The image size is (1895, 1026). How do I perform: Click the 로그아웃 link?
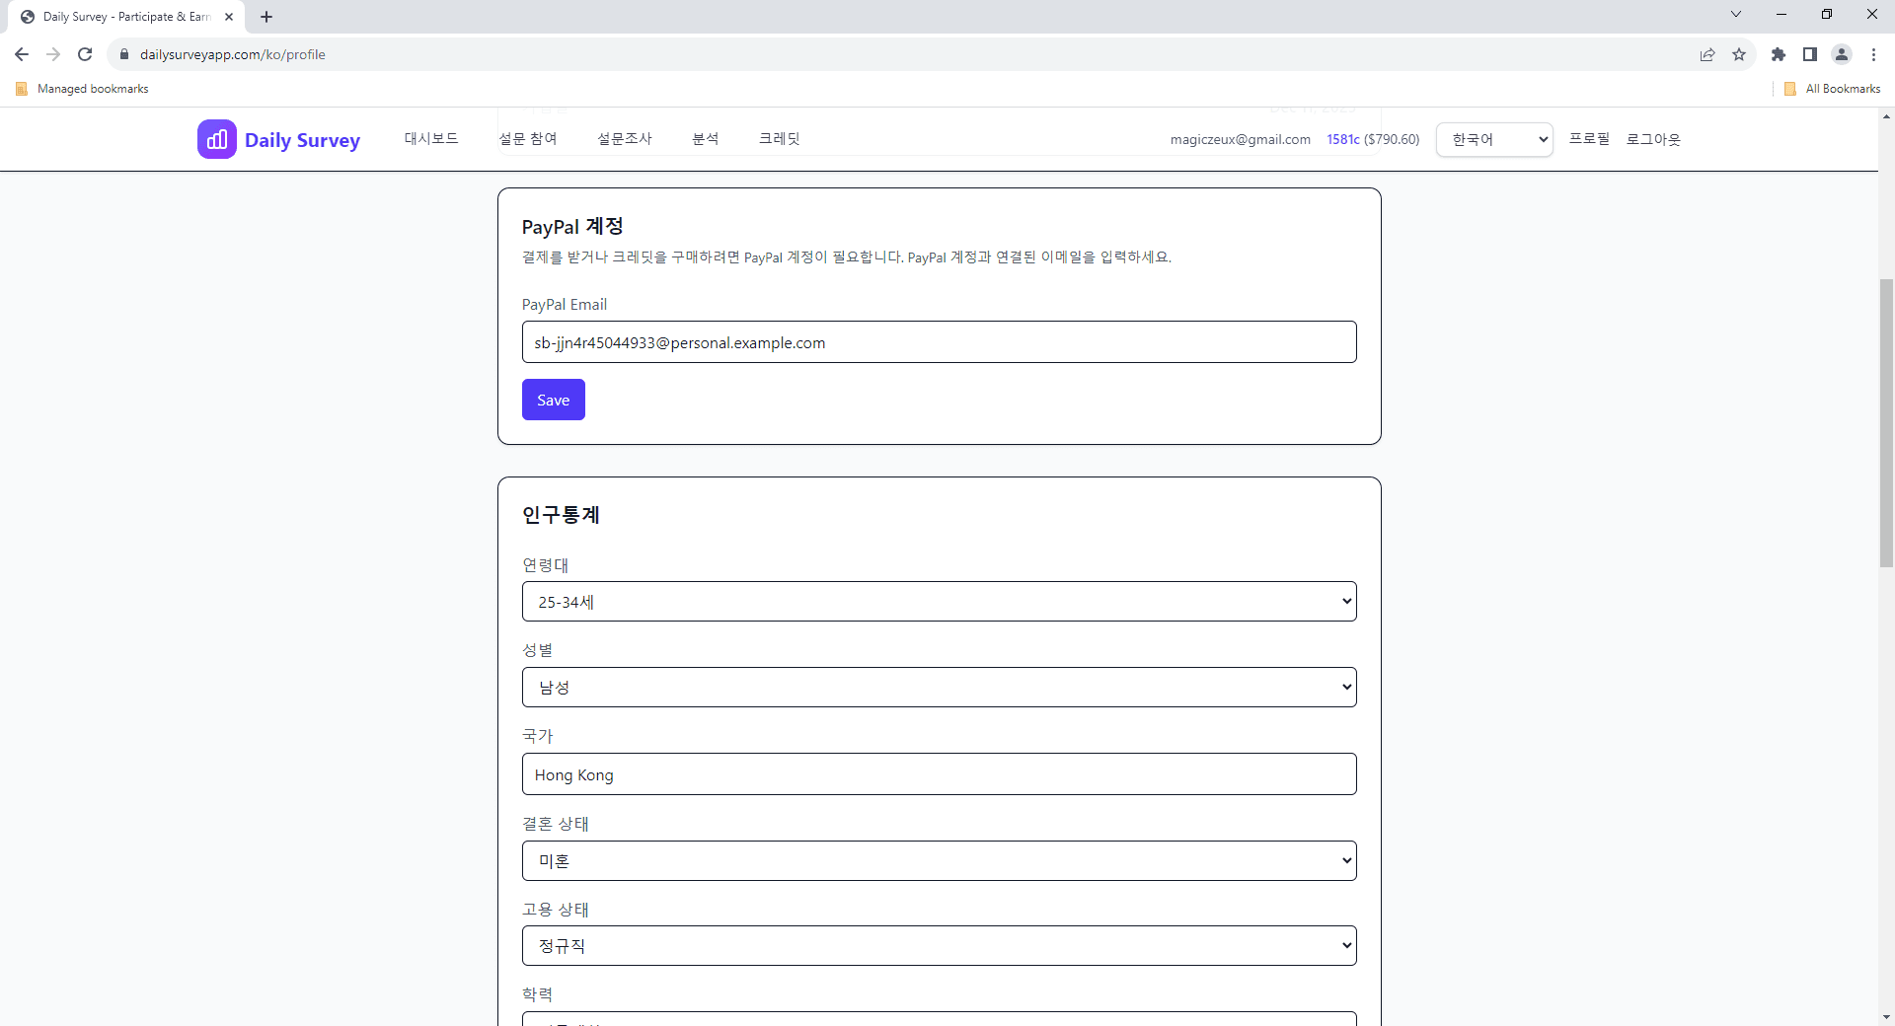click(x=1654, y=139)
